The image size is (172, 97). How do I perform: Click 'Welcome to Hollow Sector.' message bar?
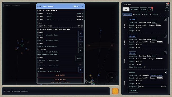(x=56, y=91)
